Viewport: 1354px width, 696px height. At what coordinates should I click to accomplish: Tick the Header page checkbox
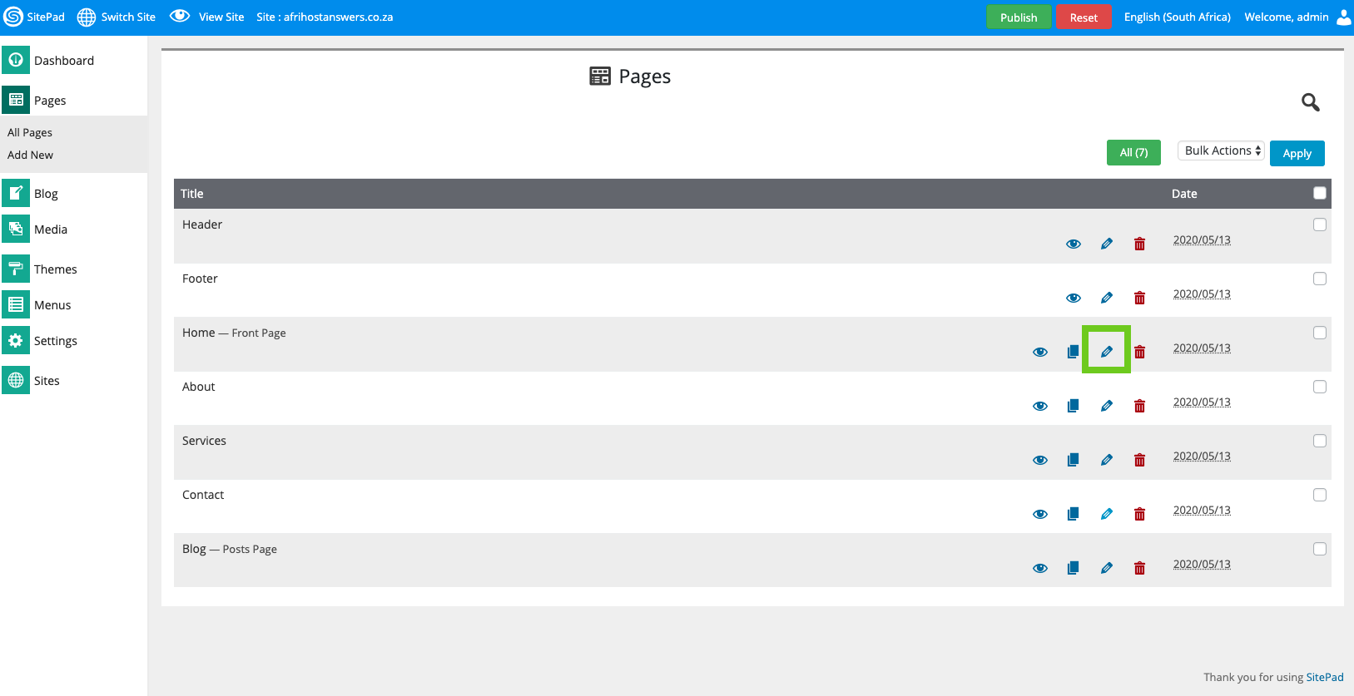[x=1319, y=225]
